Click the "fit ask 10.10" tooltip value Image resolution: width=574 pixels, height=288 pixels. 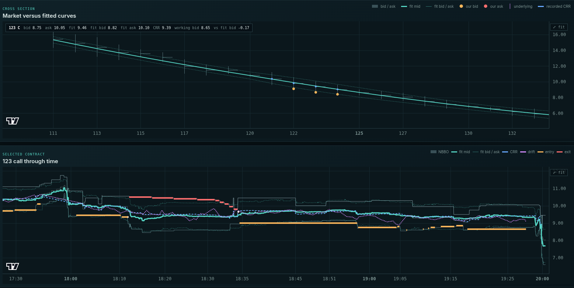click(135, 28)
